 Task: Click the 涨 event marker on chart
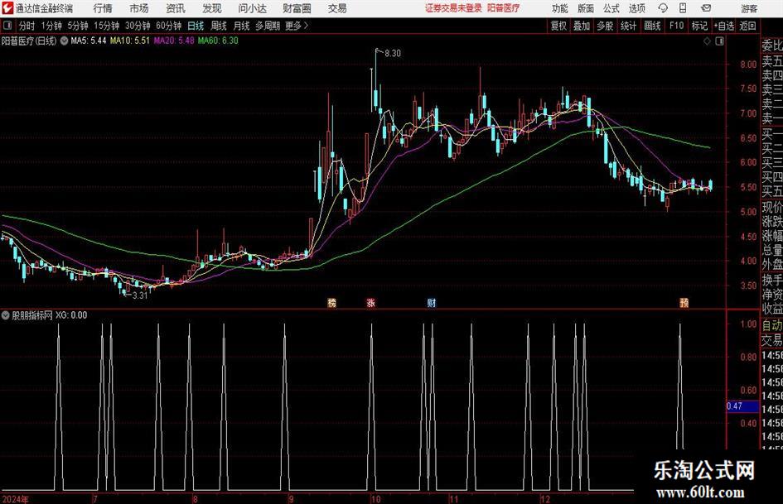(371, 302)
